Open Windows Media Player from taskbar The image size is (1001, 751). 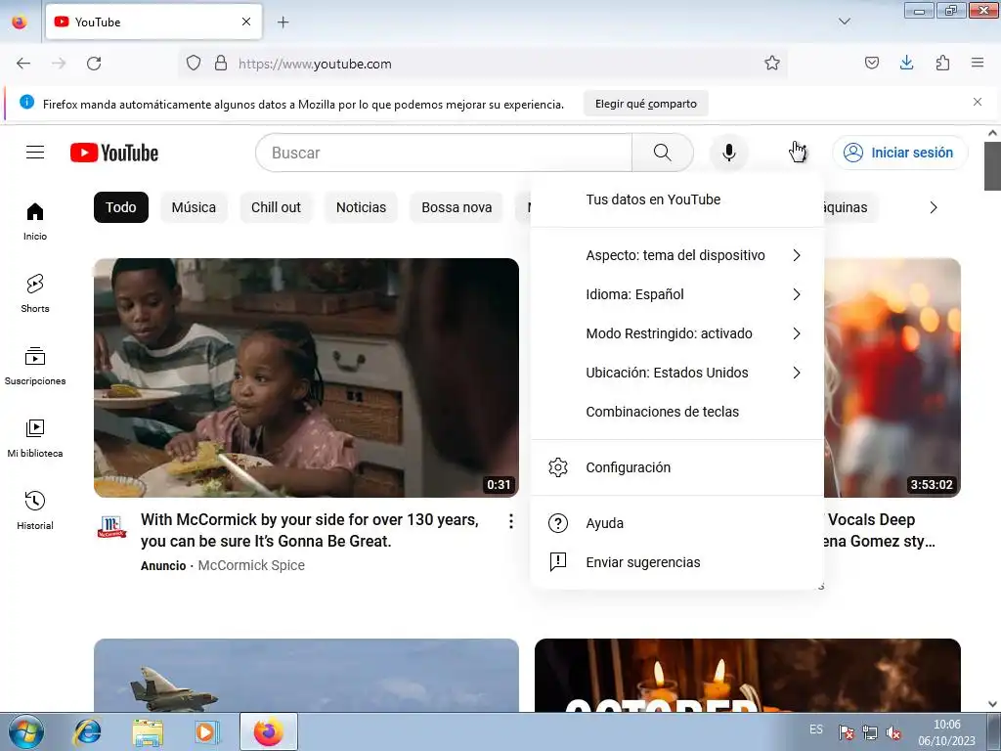205,731
